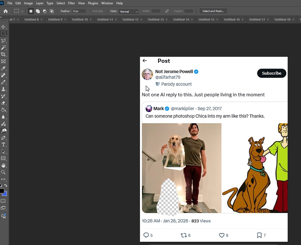Toggle the Anti-alias checkbox
Screen dimensions: 301x245
(x=90, y=11)
